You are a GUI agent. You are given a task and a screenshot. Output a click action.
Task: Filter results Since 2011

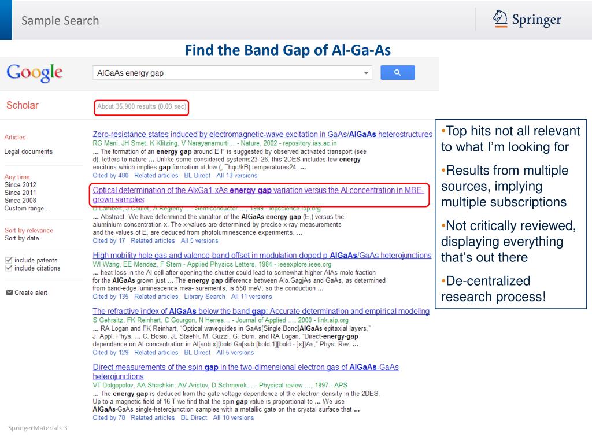20,193
